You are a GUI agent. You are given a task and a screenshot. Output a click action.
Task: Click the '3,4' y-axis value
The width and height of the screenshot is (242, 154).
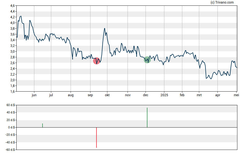pos(13,40)
